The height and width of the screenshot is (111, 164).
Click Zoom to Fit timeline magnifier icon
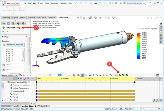(x=154, y=100)
